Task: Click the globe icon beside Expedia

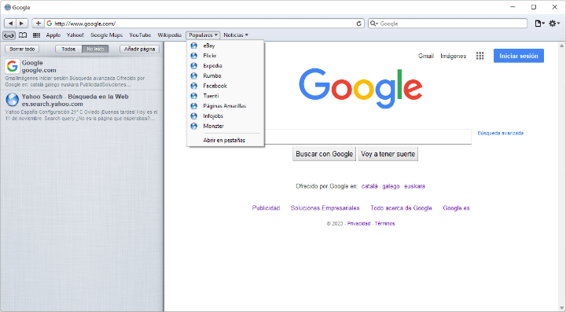Action: [194, 66]
